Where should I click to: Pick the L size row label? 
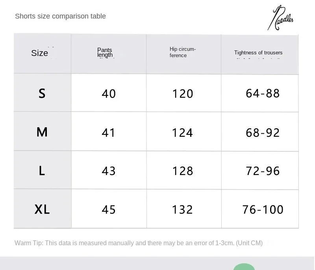coord(42,171)
